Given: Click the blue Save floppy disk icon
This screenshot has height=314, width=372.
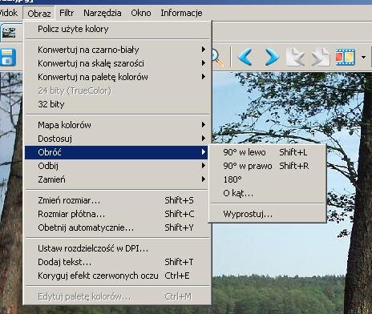Looking at the screenshot, I should [x=7, y=57].
